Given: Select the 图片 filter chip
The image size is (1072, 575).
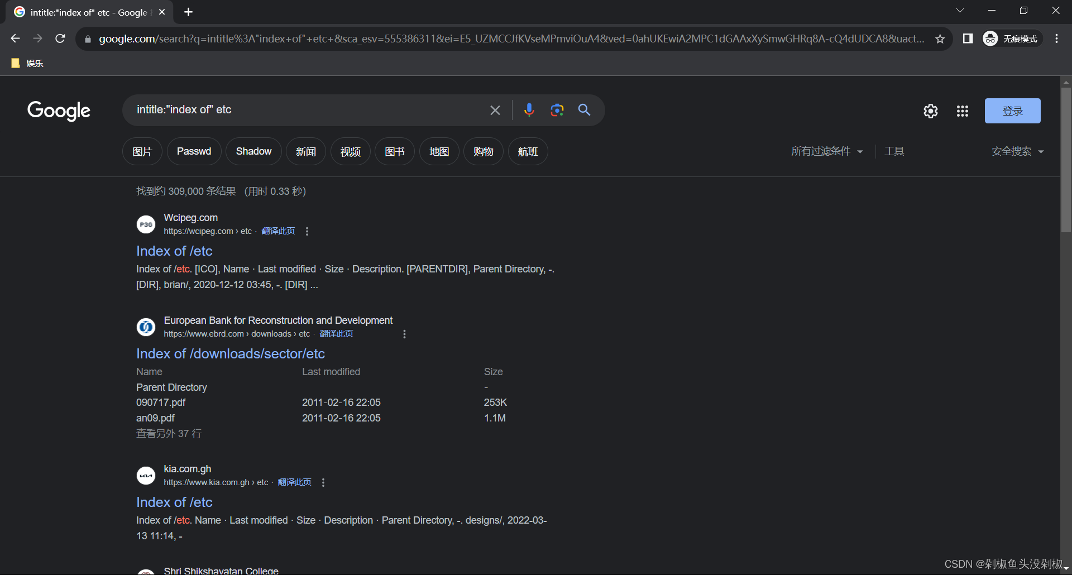Looking at the screenshot, I should [x=142, y=151].
